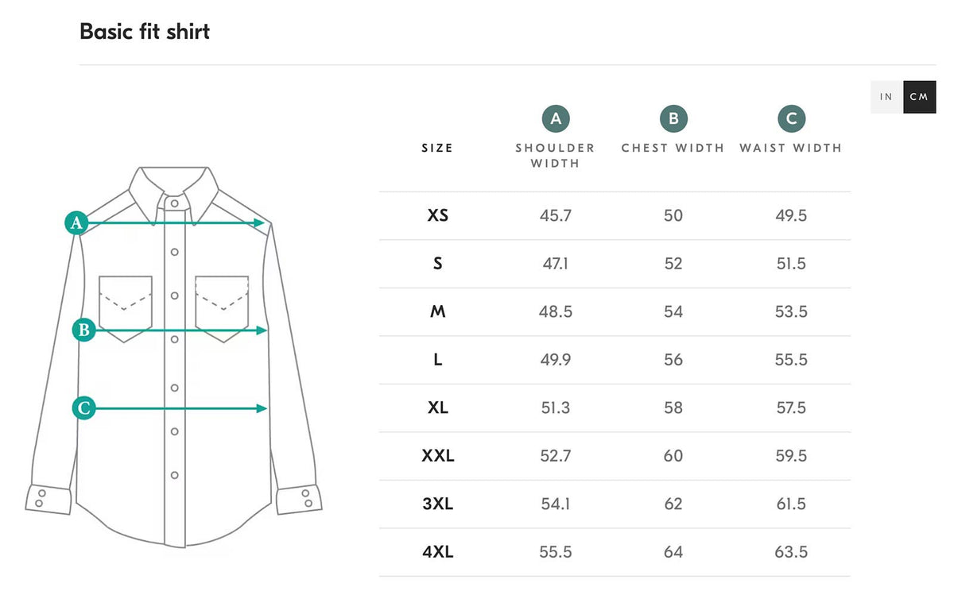Click the WAIST WIDTH column header
This screenshot has height=595, width=954.
790,148
